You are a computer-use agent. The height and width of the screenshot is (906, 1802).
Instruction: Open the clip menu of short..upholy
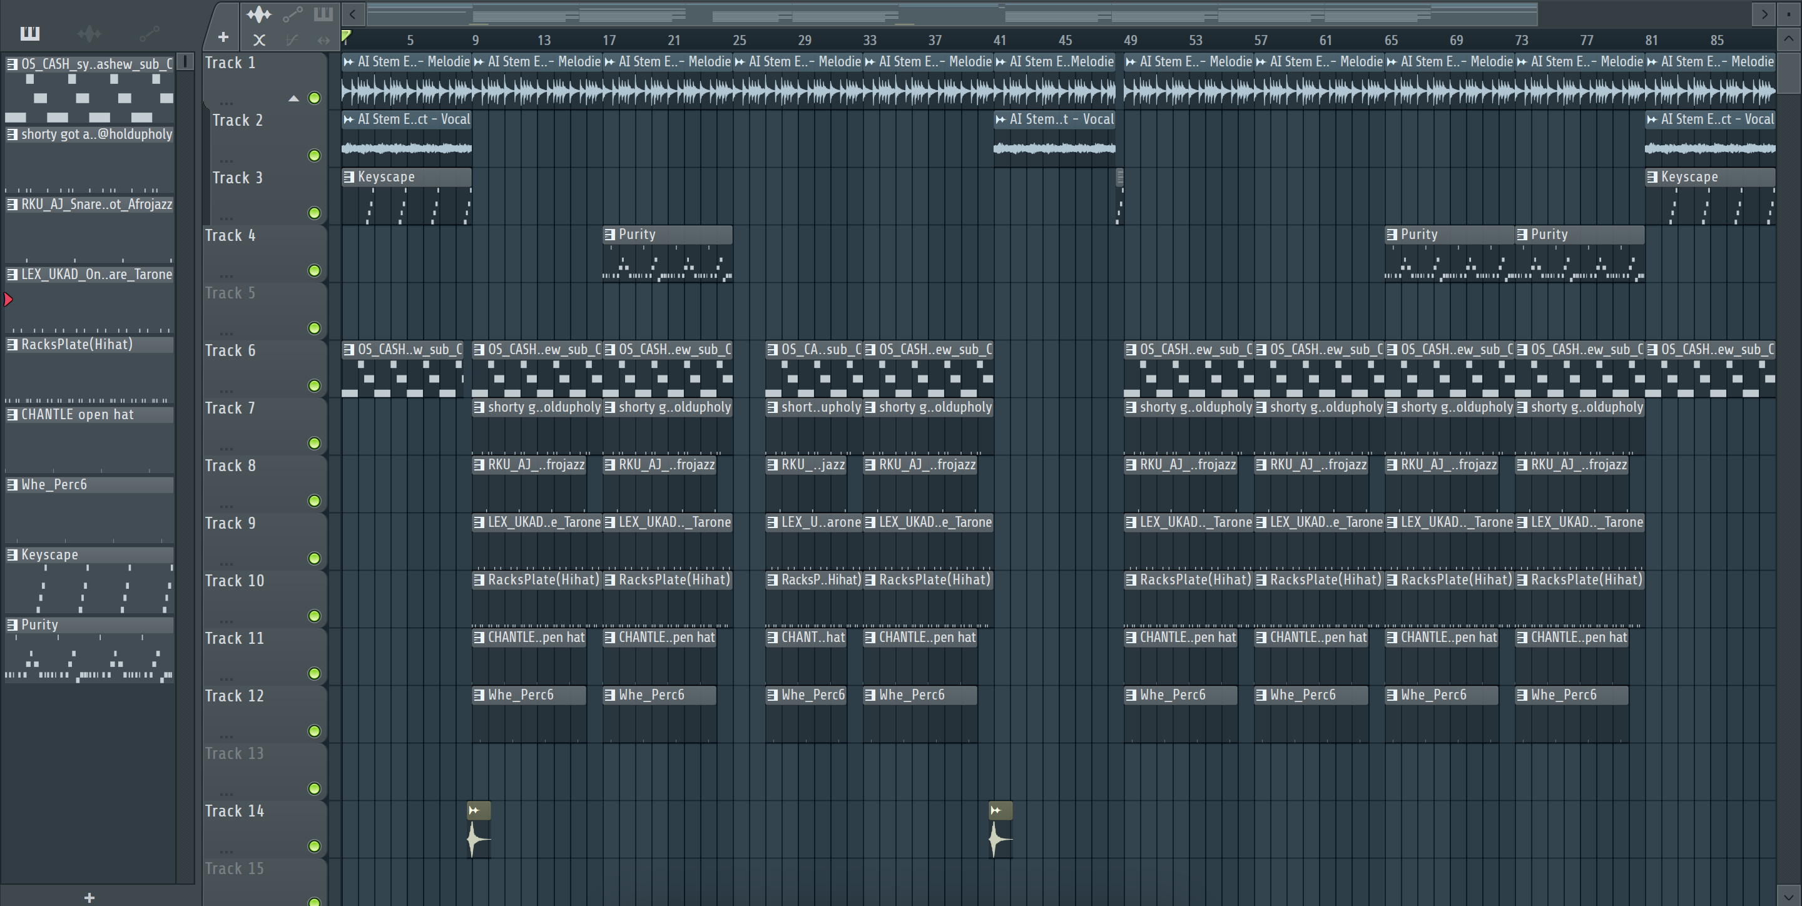(x=772, y=407)
